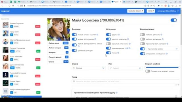Viewport: 182px width, 102px height.
Task: Click red status badge for Алла Маслова
Action: coord(38,59)
